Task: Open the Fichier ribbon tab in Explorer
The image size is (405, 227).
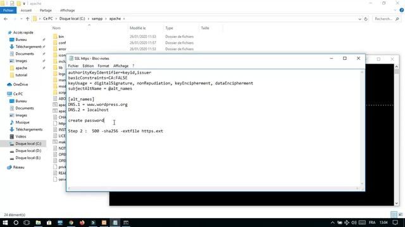Action: (x=8, y=10)
